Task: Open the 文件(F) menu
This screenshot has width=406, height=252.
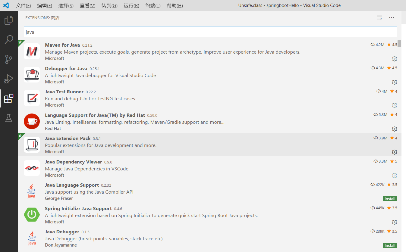Action: tap(24, 6)
